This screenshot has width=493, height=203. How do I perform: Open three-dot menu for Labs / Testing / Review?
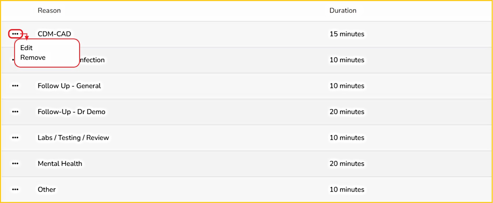[15, 138]
